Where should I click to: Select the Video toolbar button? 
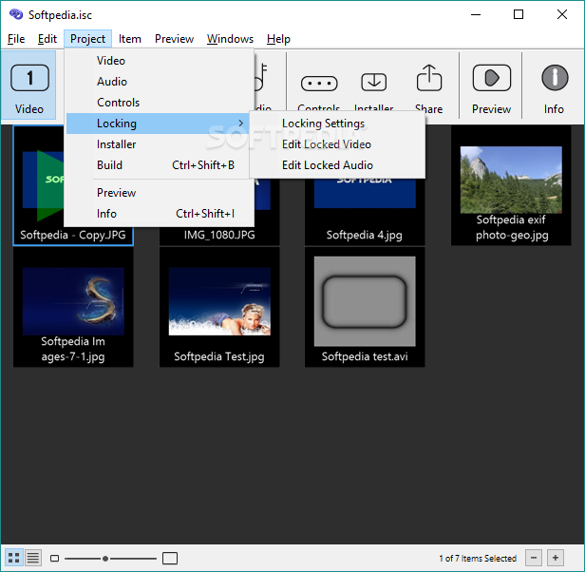pyautogui.click(x=29, y=86)
